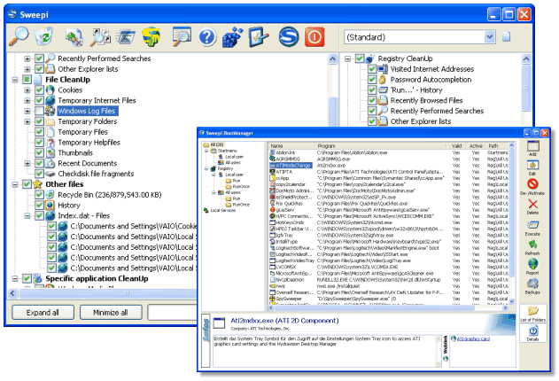Expand the Temporary Folders node
This screenshot has width=559, height=381.
[x=27, y=121]
